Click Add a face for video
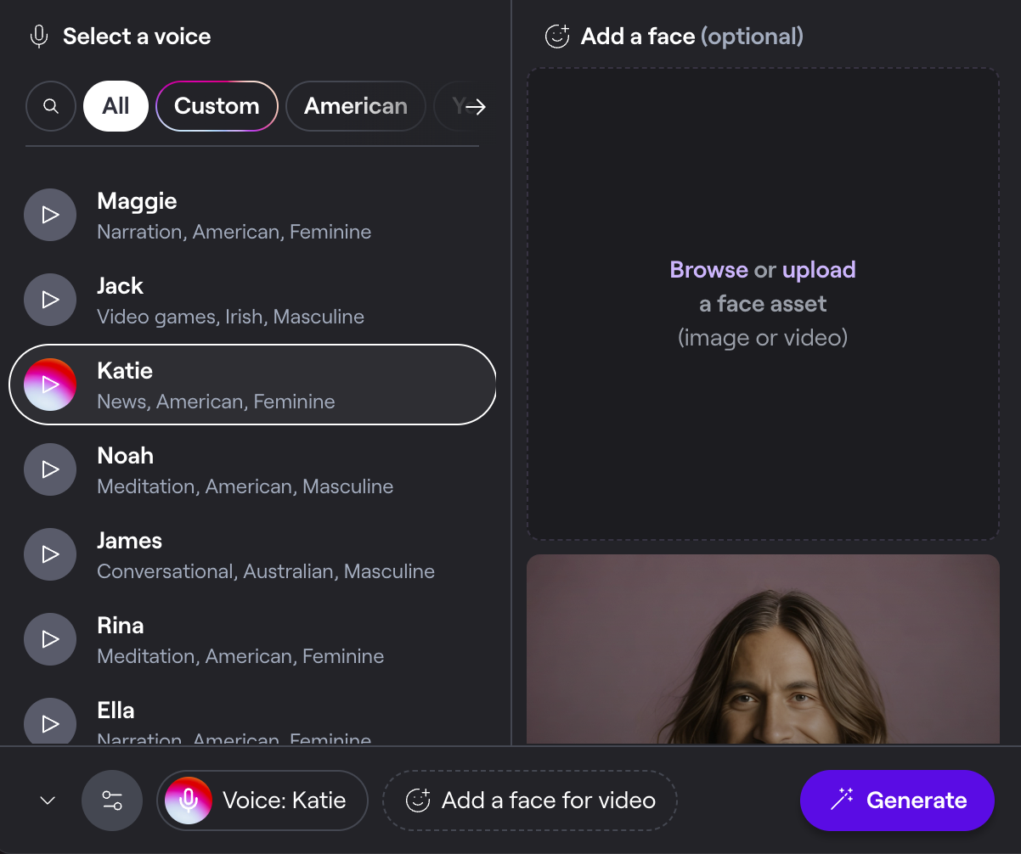The width and height of the screenshot is (1021, 854). click(x=530, y=801)
